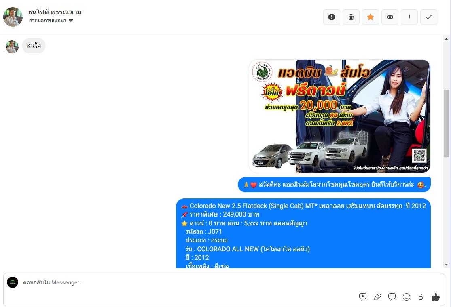Viewport: 451px width, 307px height.
Task: Mark conversation as spam with the circled exclamation icon
Action: pos(332,17)
